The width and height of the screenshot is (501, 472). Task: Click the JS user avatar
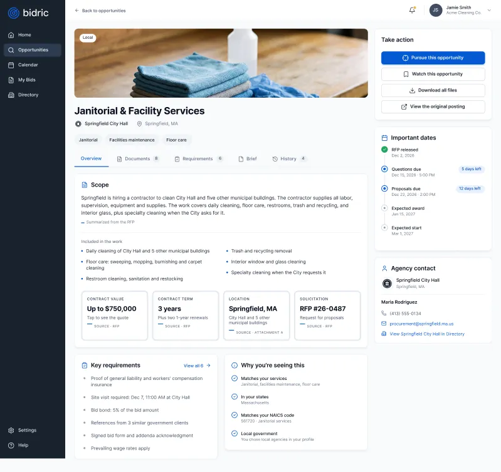coord(436,10)
